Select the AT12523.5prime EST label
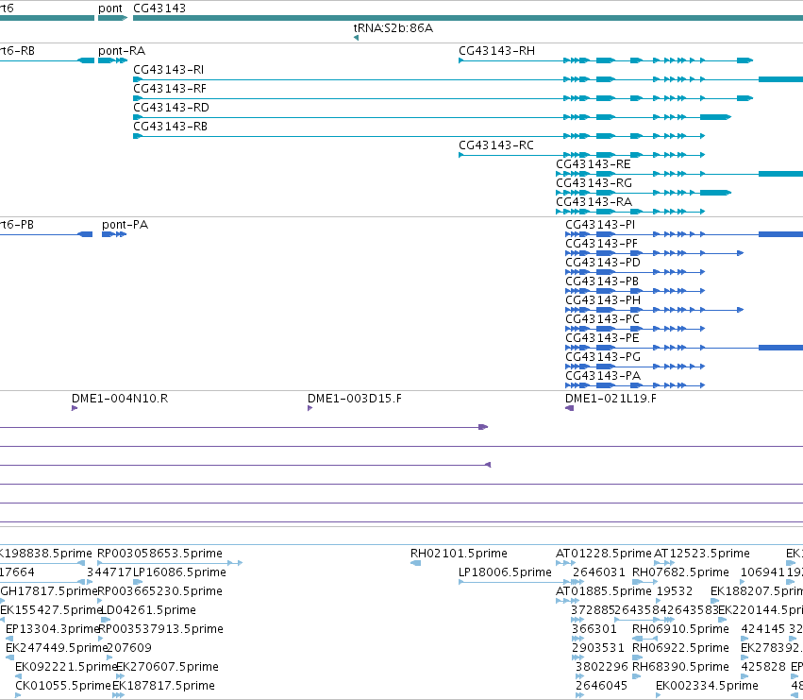This screenshot has width=803, height=700. coord(702,554)
